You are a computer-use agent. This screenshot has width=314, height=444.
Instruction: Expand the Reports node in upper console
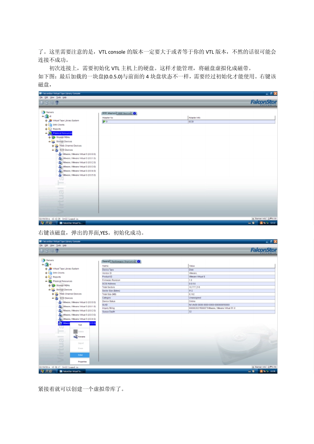coord(46,129)
